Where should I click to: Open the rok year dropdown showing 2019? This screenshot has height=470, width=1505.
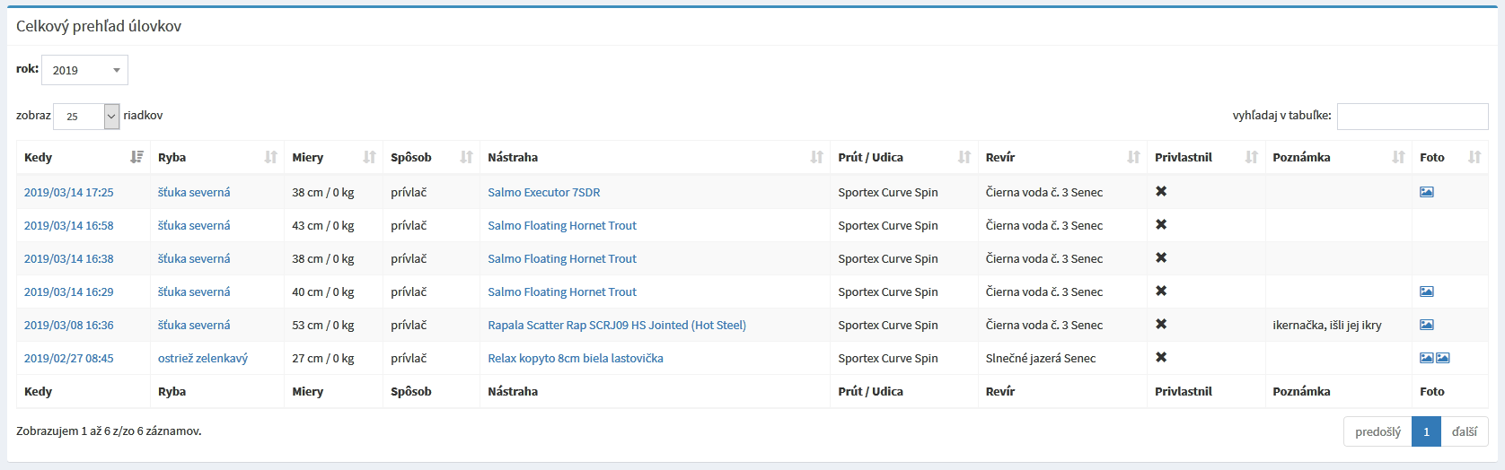84,70
